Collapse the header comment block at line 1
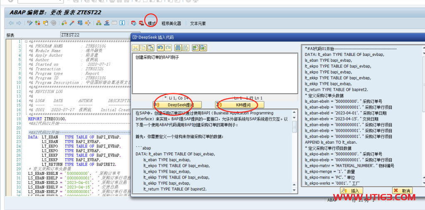The image size is (425, 210). click(x=26, y=41)
